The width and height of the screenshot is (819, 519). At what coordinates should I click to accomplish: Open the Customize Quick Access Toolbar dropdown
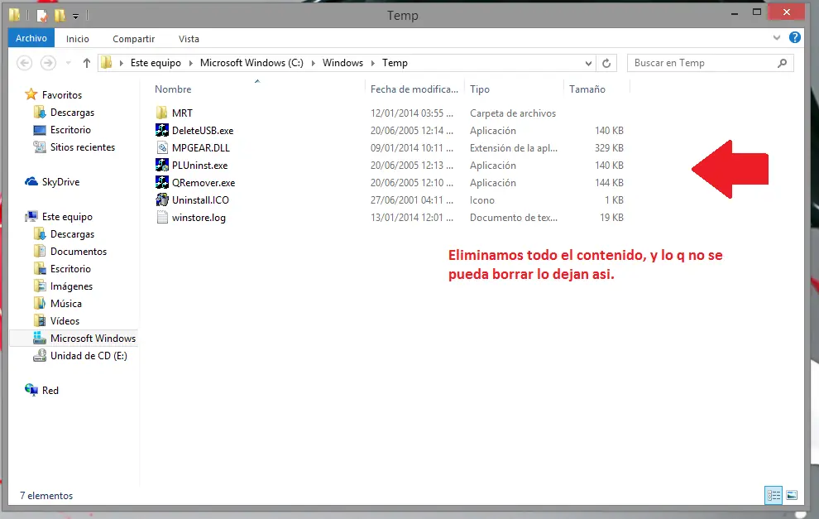[75, 17]
